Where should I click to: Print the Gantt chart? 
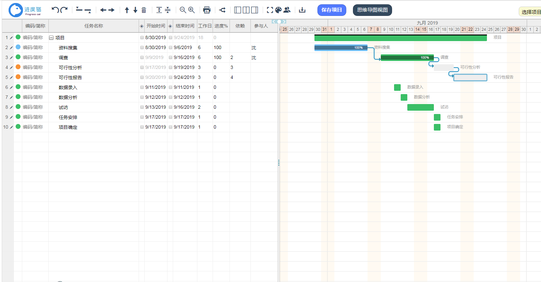point(207,10)
